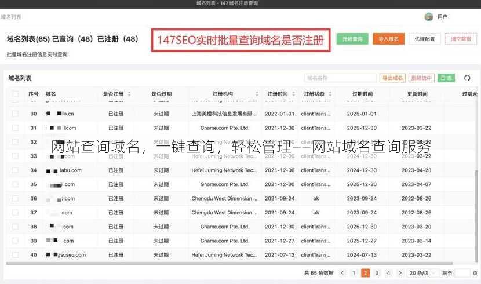Check the checkbox for row 37
481x284 pixels.
pos(15,213)
